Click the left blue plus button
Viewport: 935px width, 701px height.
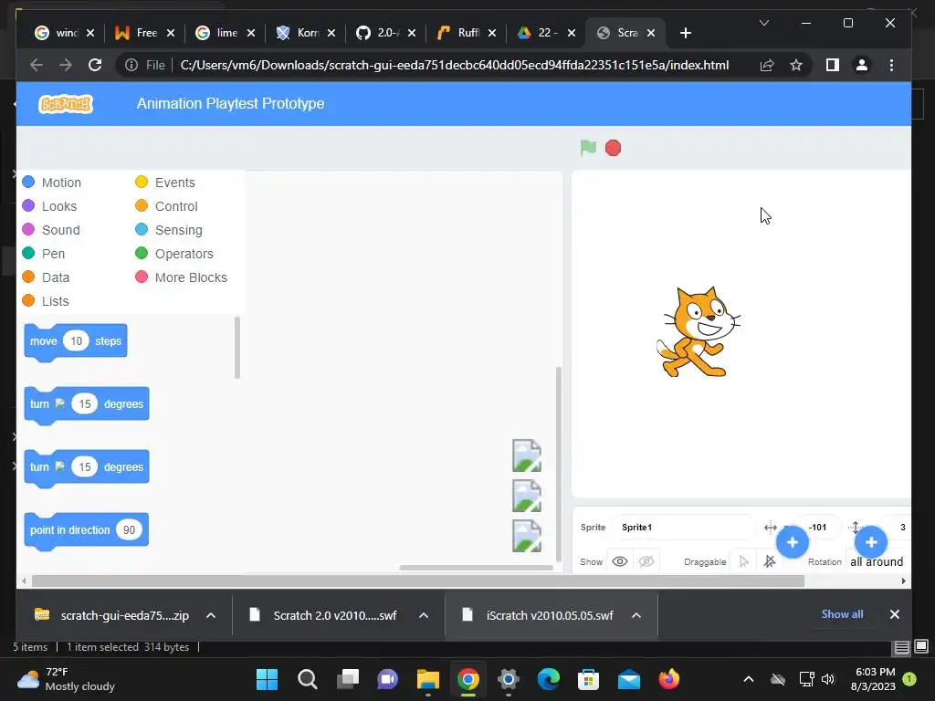click(x=792, y=542)
